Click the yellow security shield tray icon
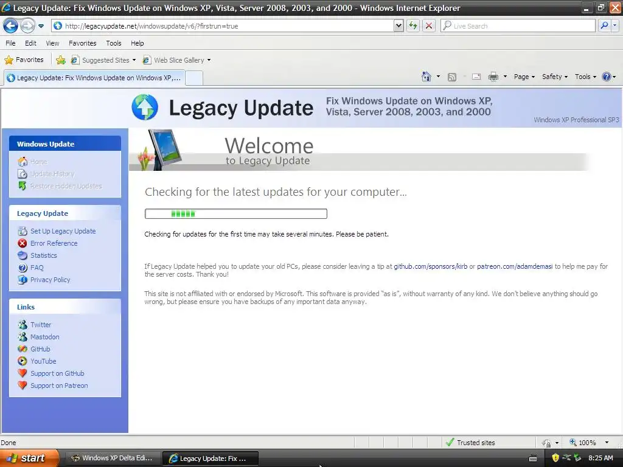The image size is (623, 467). 555,458
